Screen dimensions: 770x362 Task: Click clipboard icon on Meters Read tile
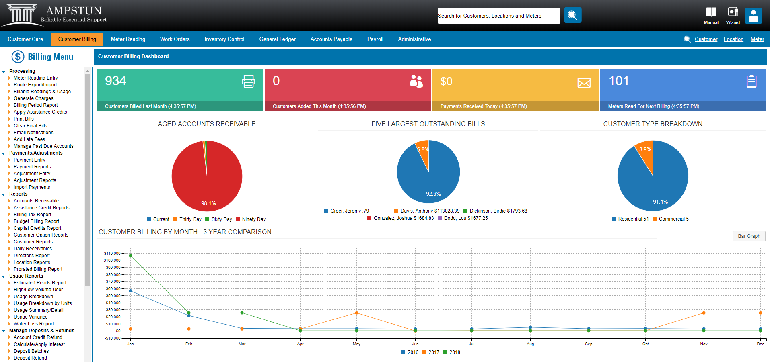[751, 81]
